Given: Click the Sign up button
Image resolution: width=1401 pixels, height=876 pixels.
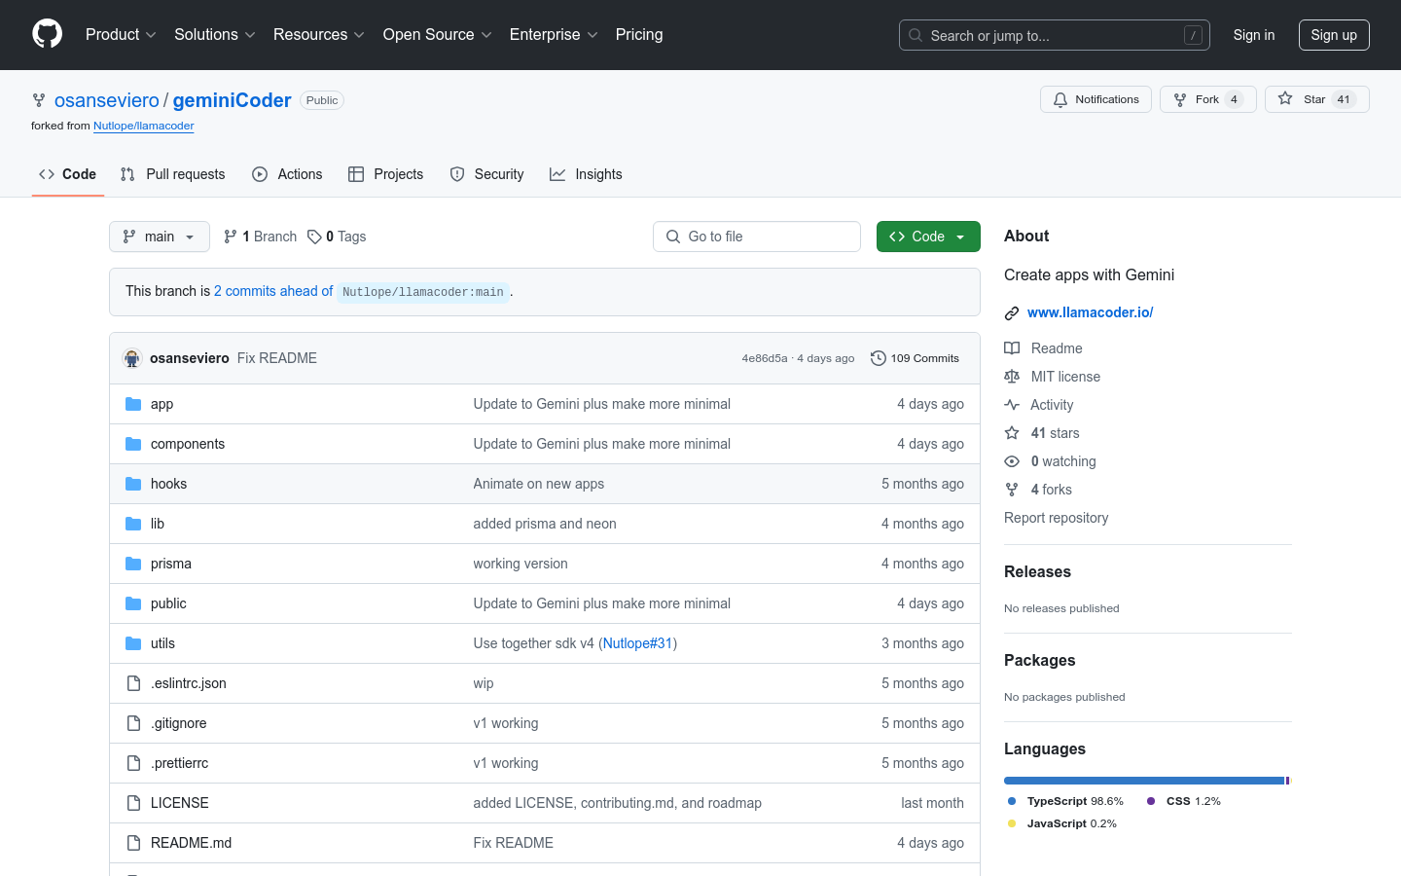Looking at the screenshot, I should [1334, 35].
